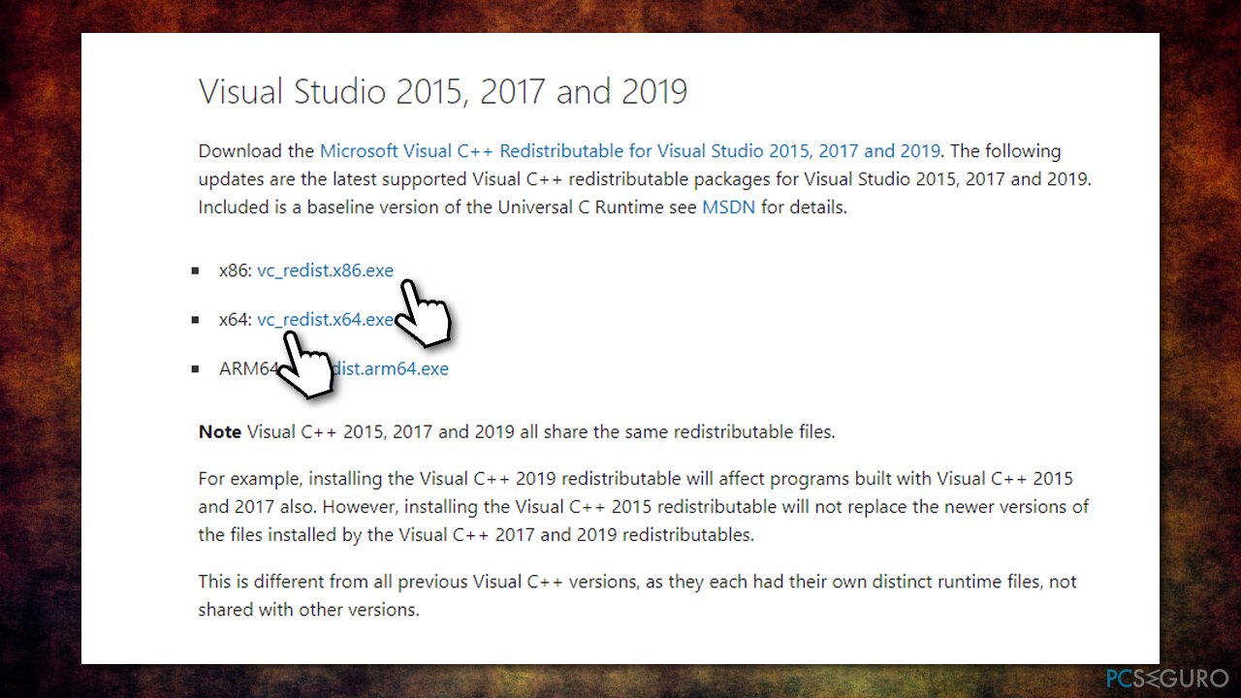Click the x64: label text
The width and height of the screenshot is (1241, 698).
point(233,319)
